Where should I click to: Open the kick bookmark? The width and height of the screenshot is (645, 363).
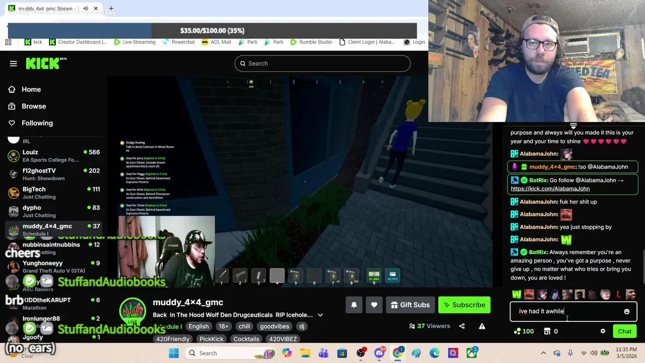coord(33,42)
